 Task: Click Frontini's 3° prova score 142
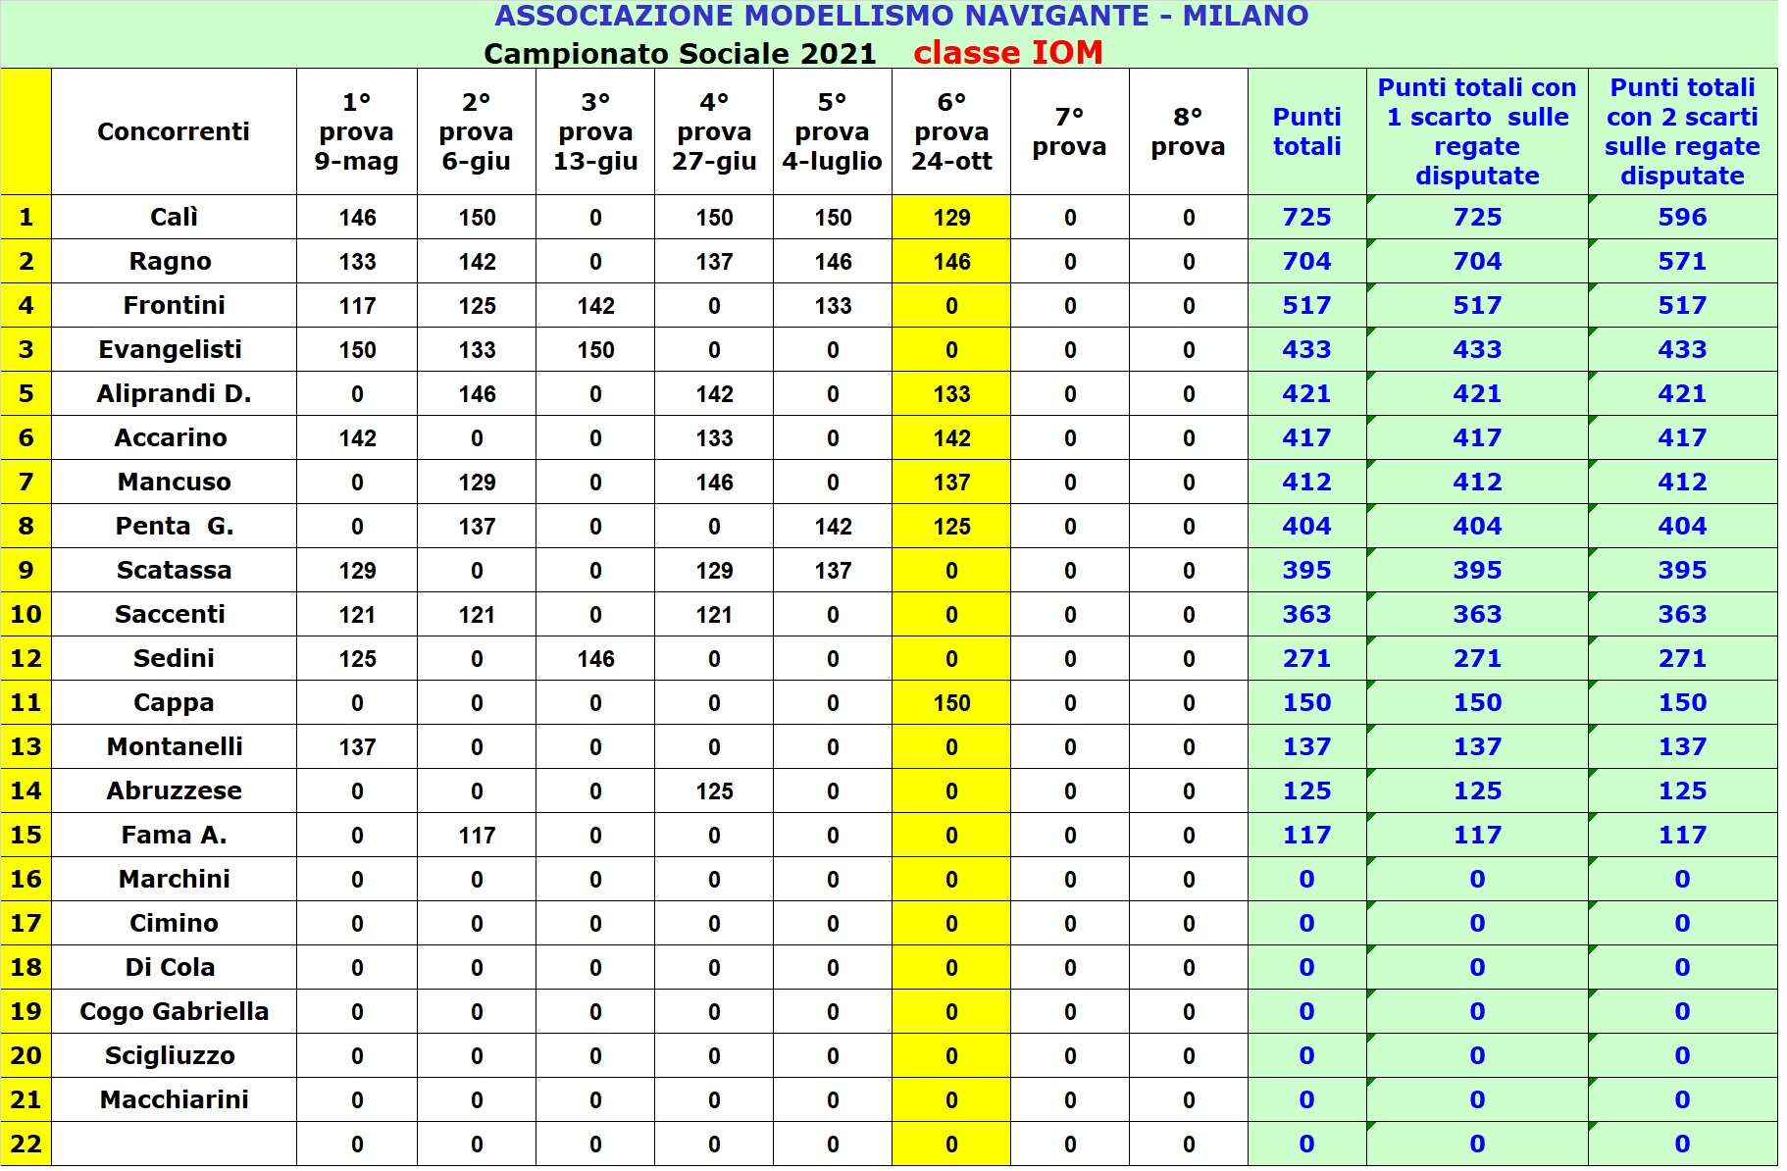point(595,306)
